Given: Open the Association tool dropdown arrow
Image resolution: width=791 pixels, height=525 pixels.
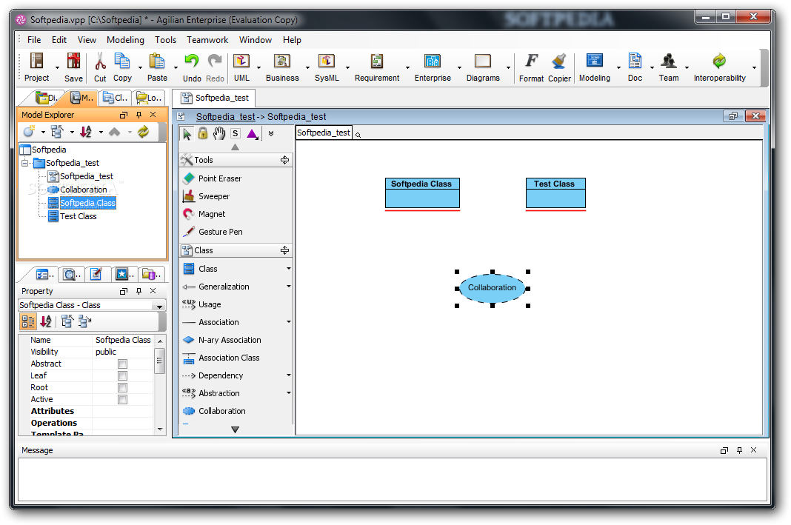Looking at the screenshot, I should [289, 322].
